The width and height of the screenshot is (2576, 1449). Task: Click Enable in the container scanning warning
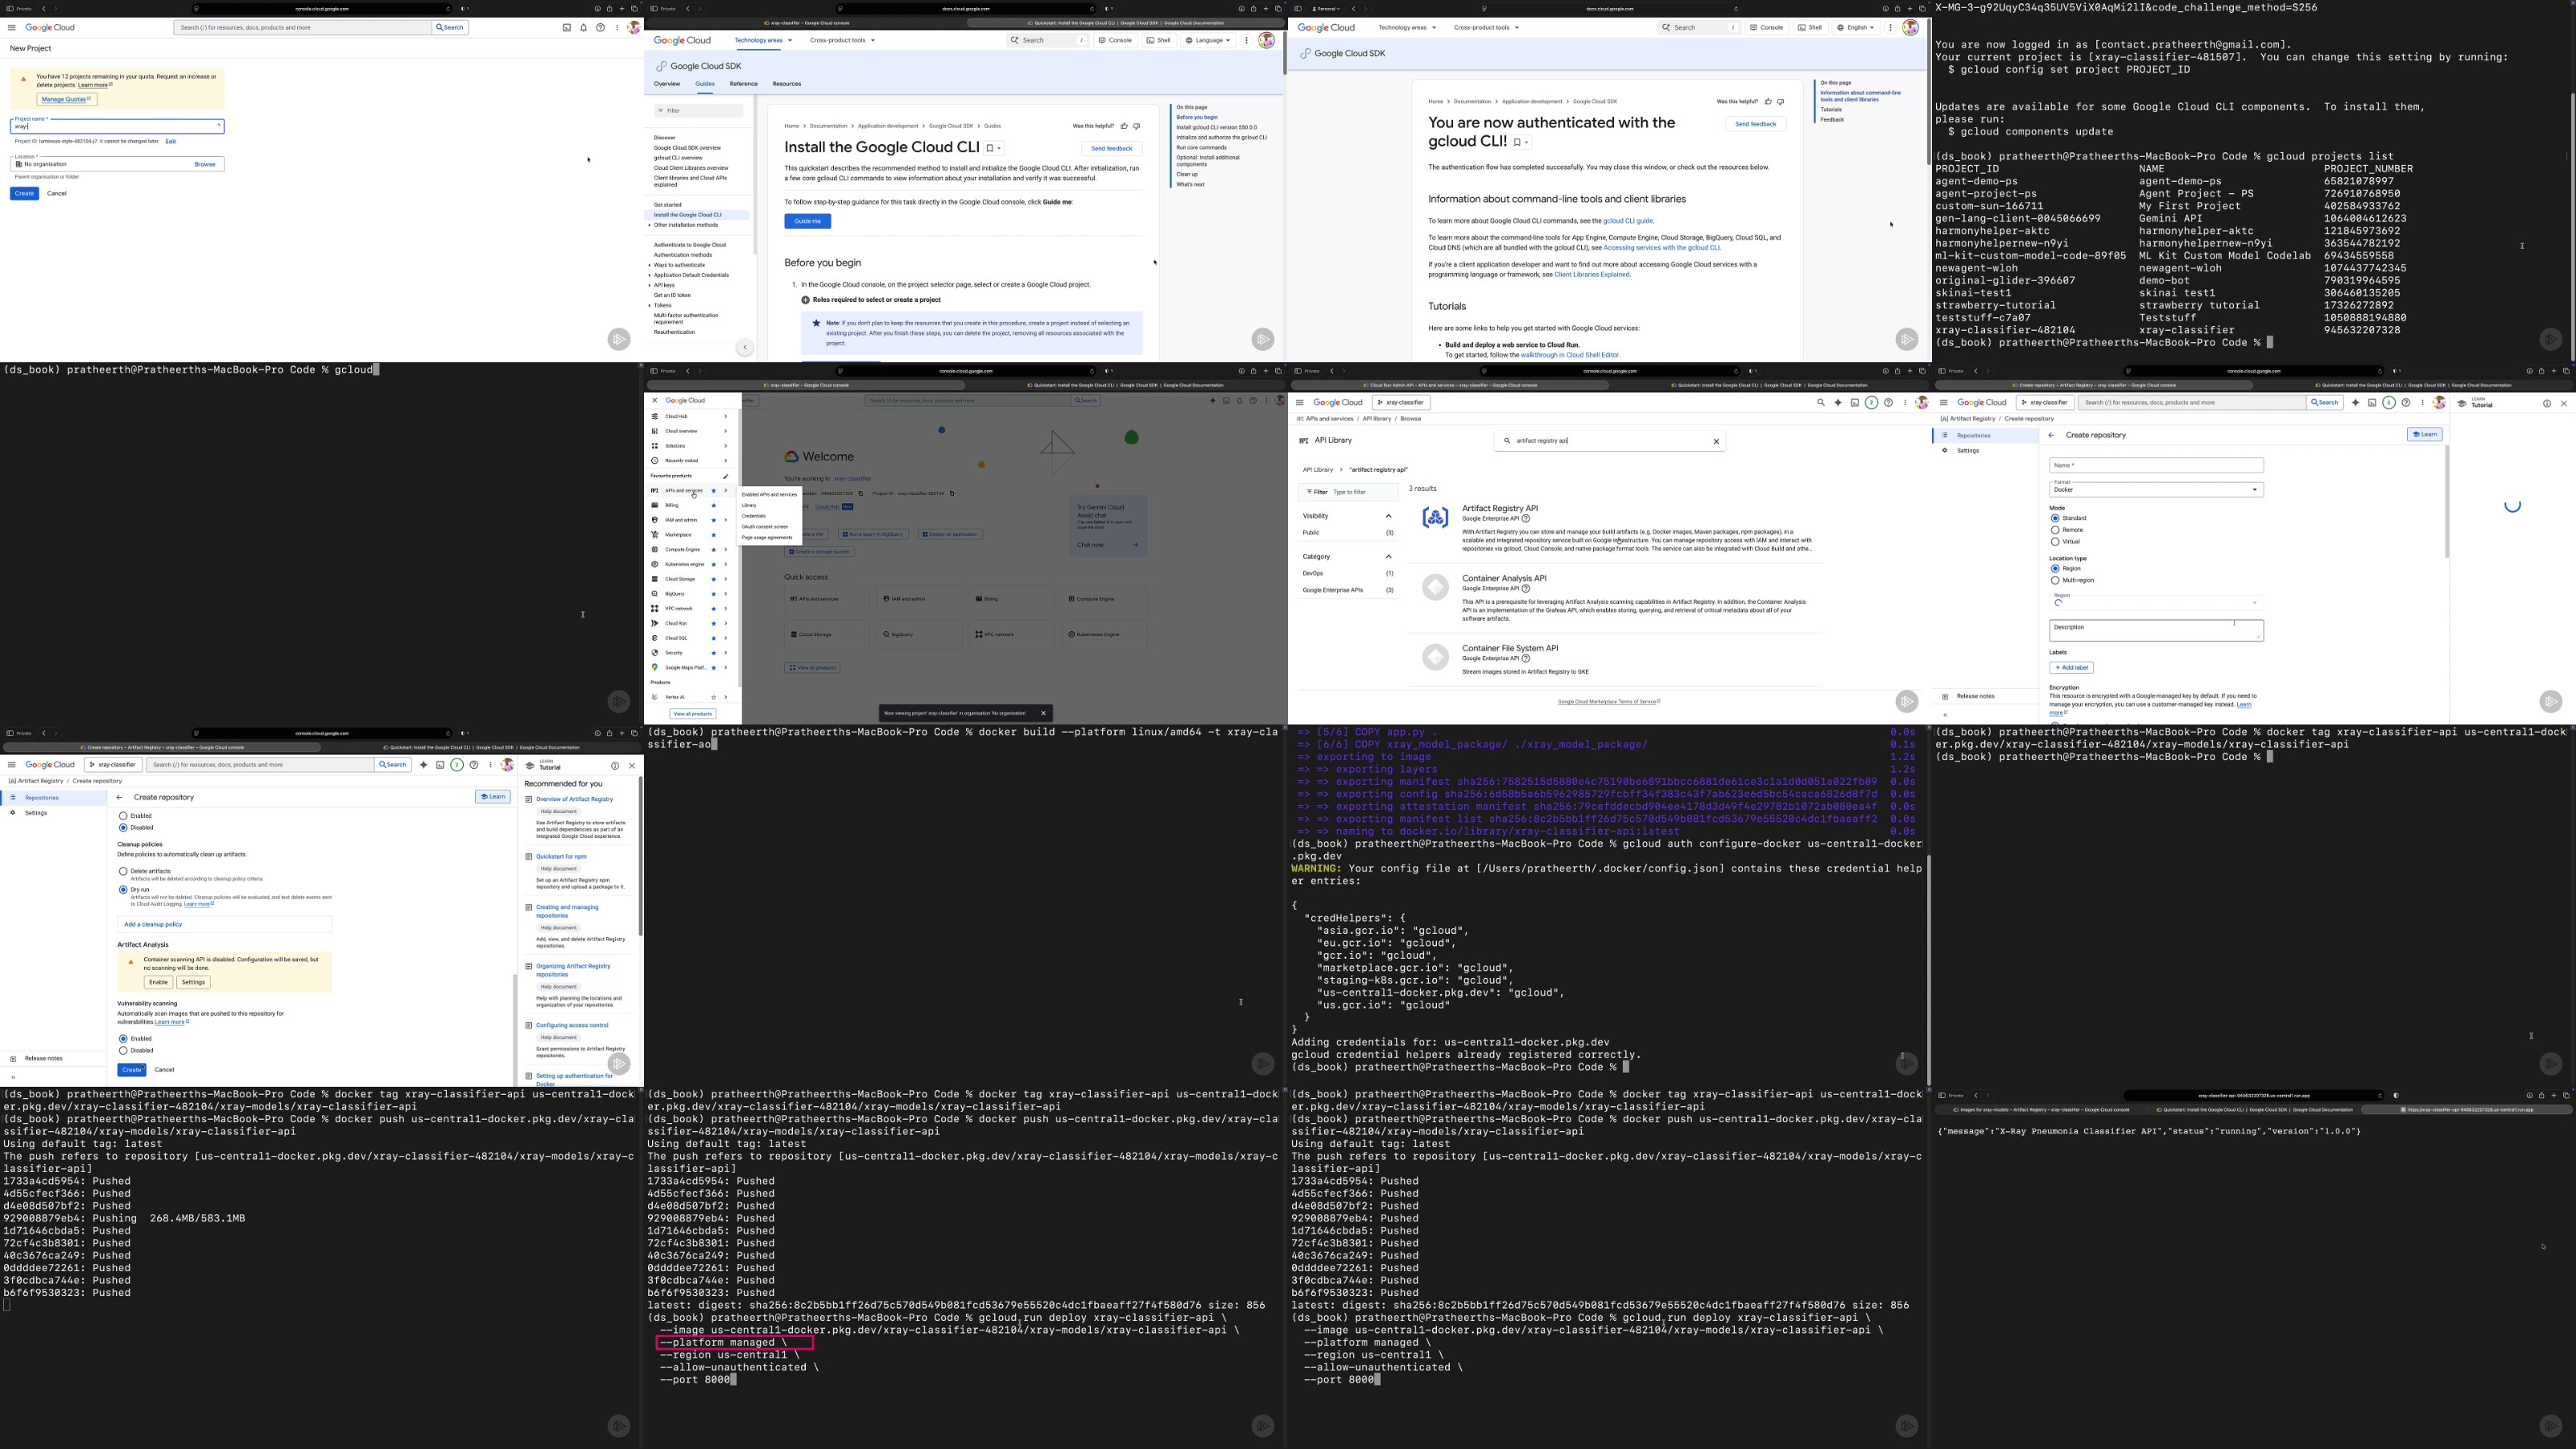pos(158,983)
